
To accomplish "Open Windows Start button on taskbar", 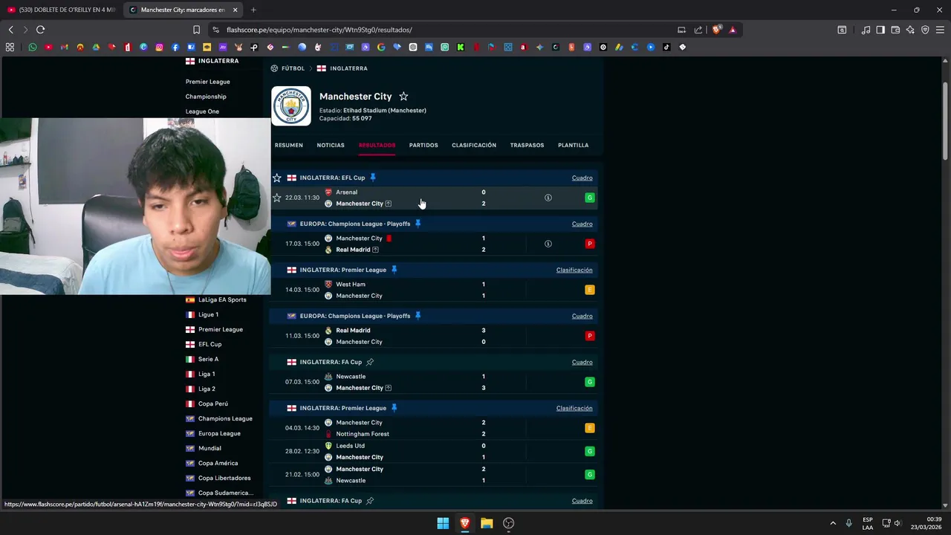I will coord(443,523).
